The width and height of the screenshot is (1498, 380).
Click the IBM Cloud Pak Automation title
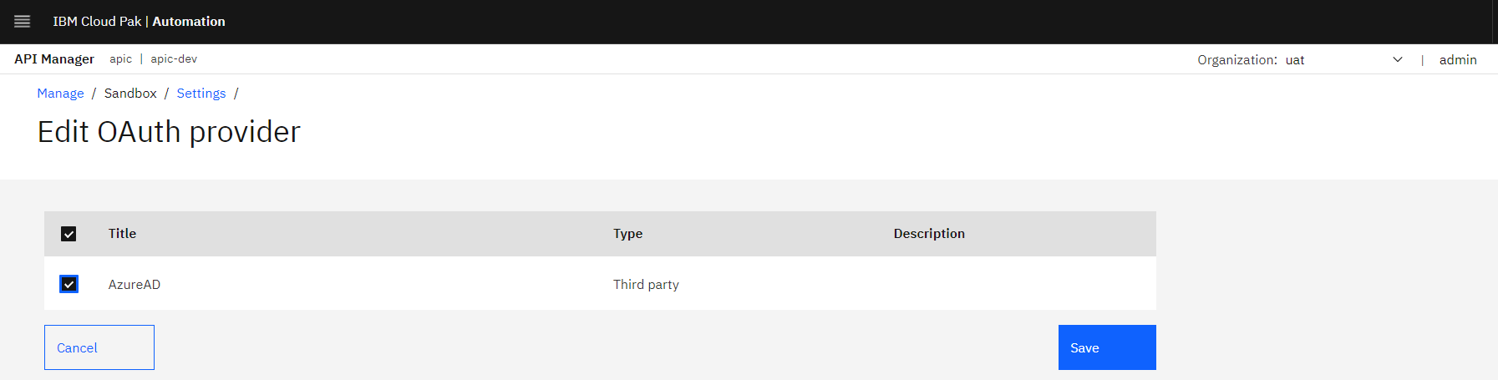click(139, 22)
